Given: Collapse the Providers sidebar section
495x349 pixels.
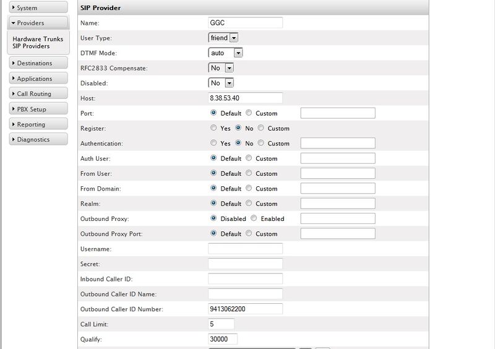Looking at the screenshot, I should pyautogui.click(x=37, y=23).
